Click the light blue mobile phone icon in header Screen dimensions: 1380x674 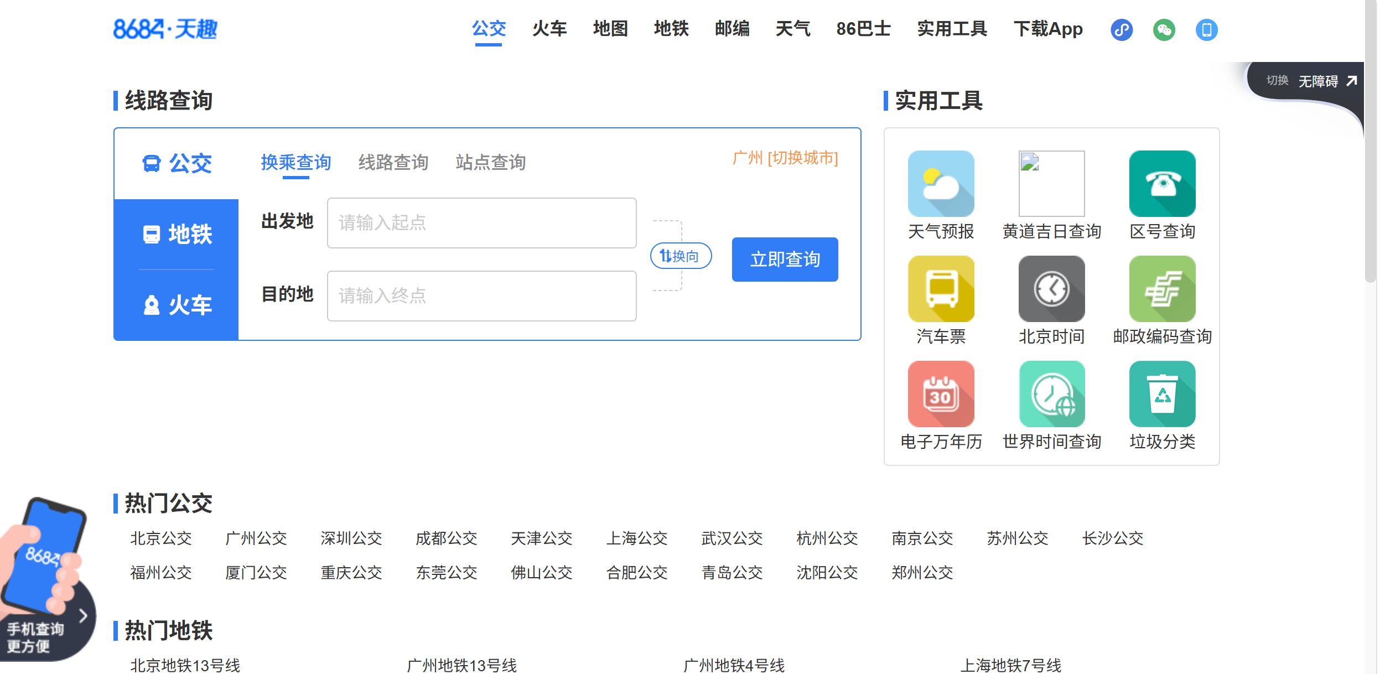[x=1207, y=29]
